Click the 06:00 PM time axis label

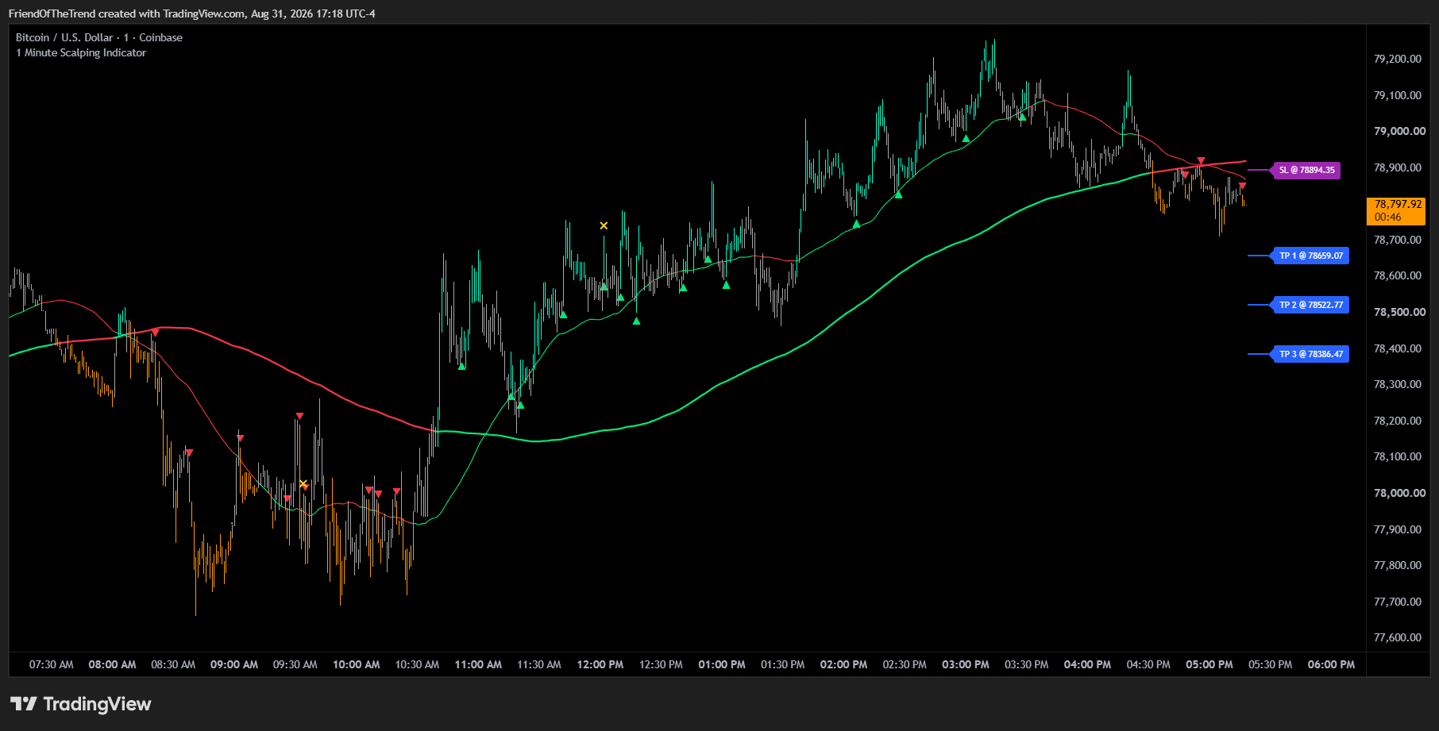point(1331,664)
